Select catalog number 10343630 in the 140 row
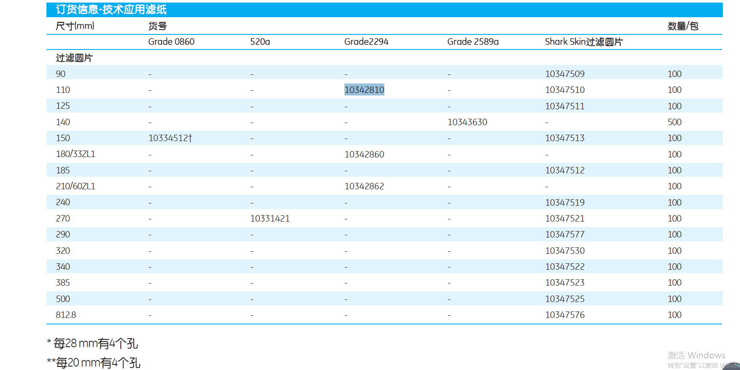Viewport: 740px width, 370px height. point(467,122)
